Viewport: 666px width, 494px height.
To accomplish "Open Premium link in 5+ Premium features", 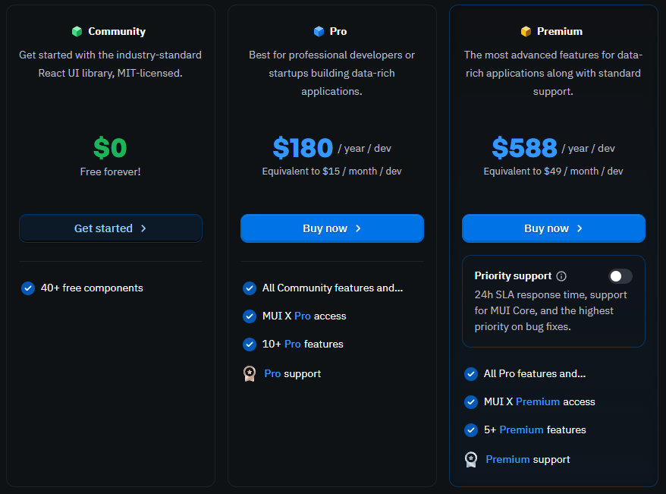I will pos(521,429).
